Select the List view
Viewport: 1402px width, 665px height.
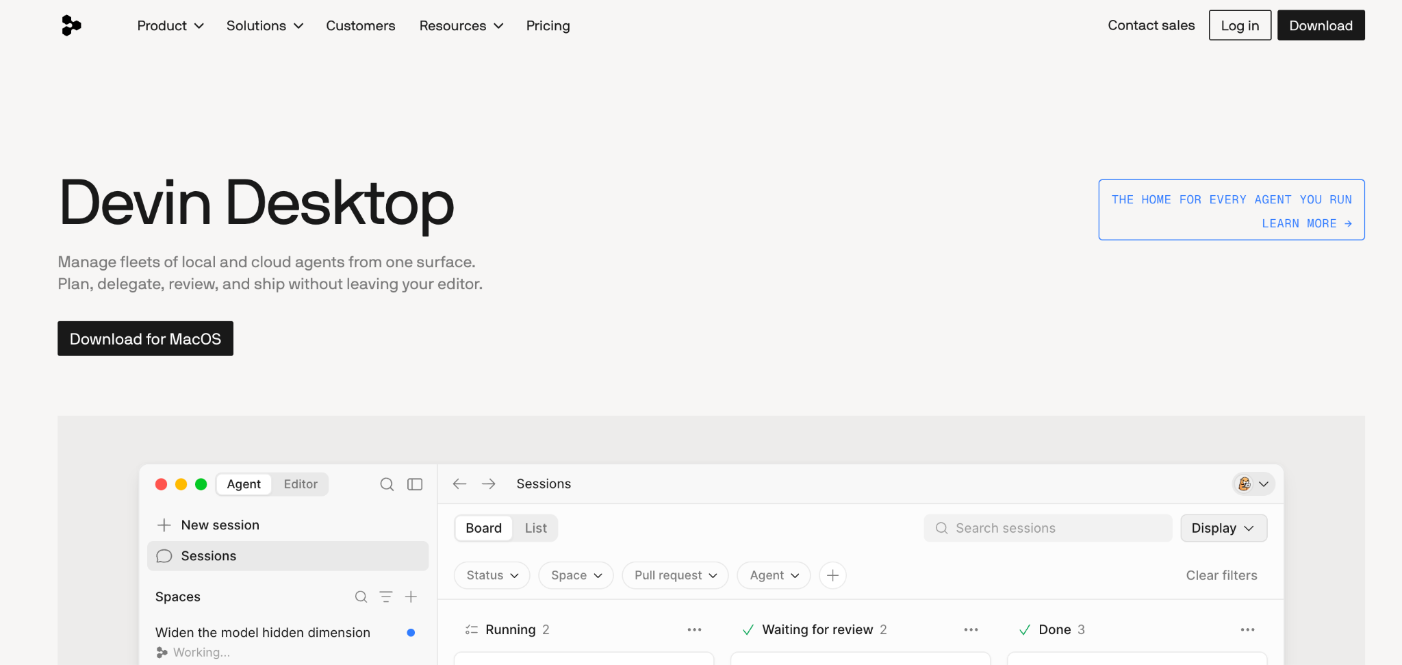[535, 528]
